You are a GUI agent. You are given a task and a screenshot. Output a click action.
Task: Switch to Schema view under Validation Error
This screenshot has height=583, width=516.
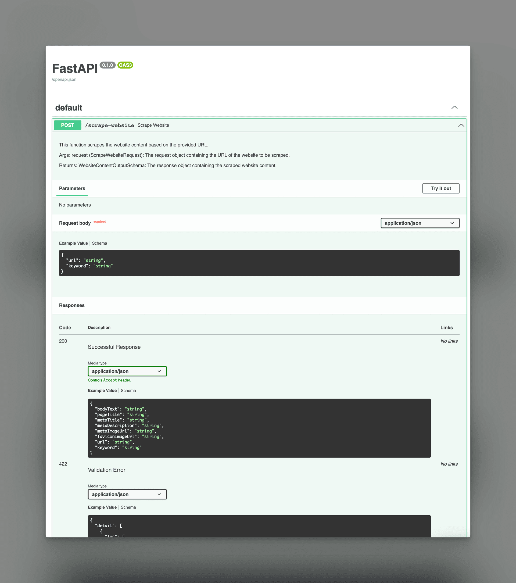point(128,507)
